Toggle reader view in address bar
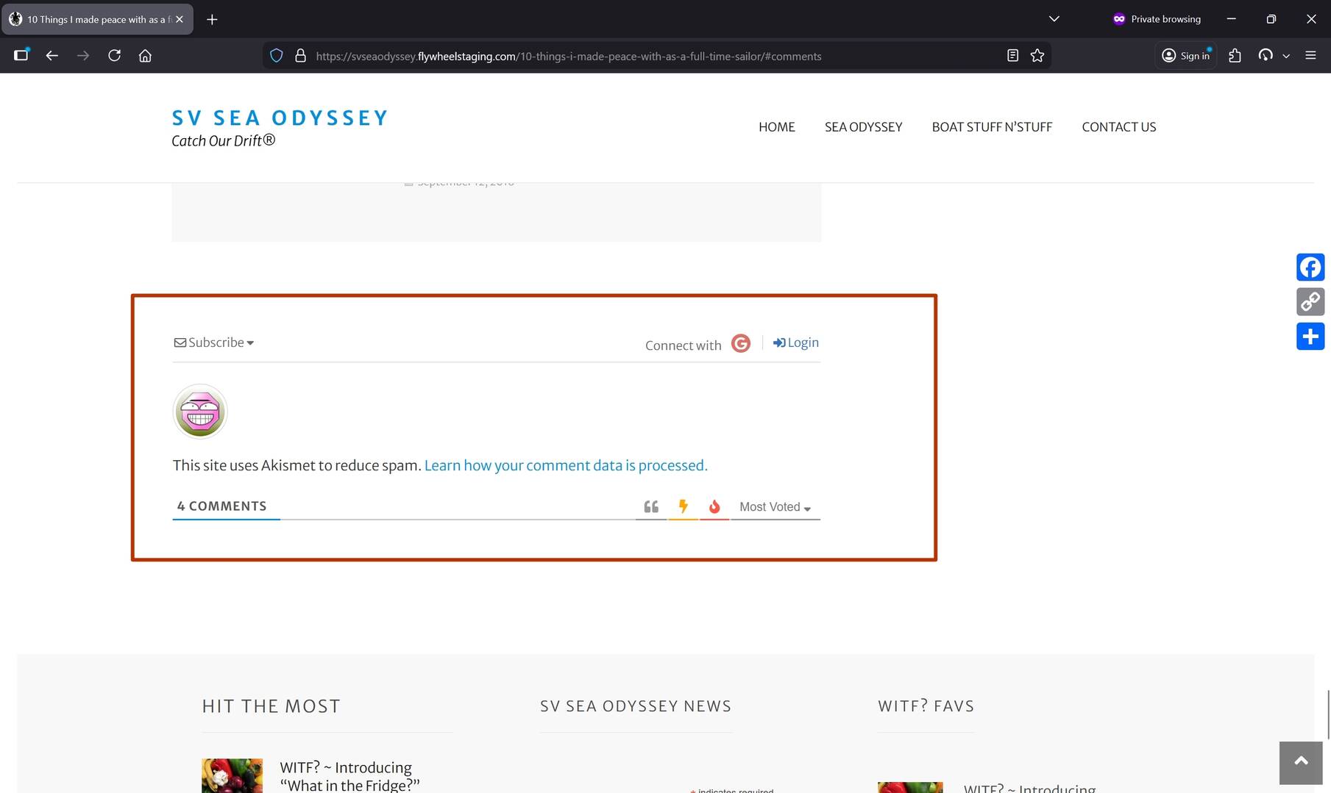This screenshot has width=1331, height=793. click(1012, 56)
